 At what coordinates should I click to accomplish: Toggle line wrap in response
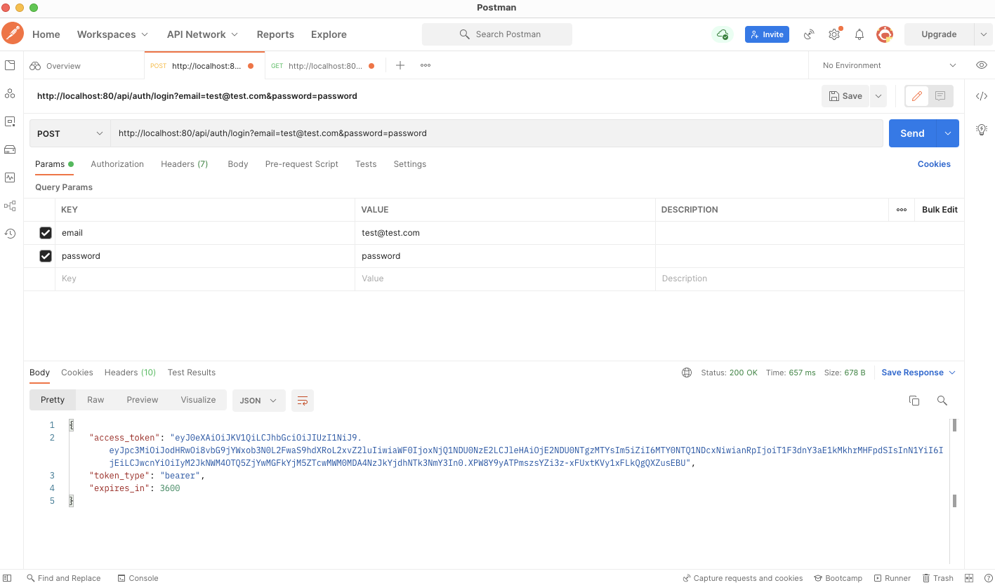pos(303,401)
